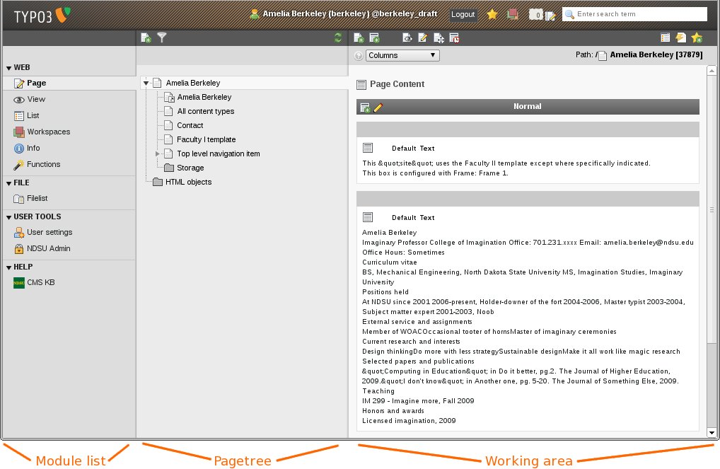Click the filter funnel icon above pagetree
Image resolution: width=720 pixels, height=469 pixels.
tap(161, 38)
